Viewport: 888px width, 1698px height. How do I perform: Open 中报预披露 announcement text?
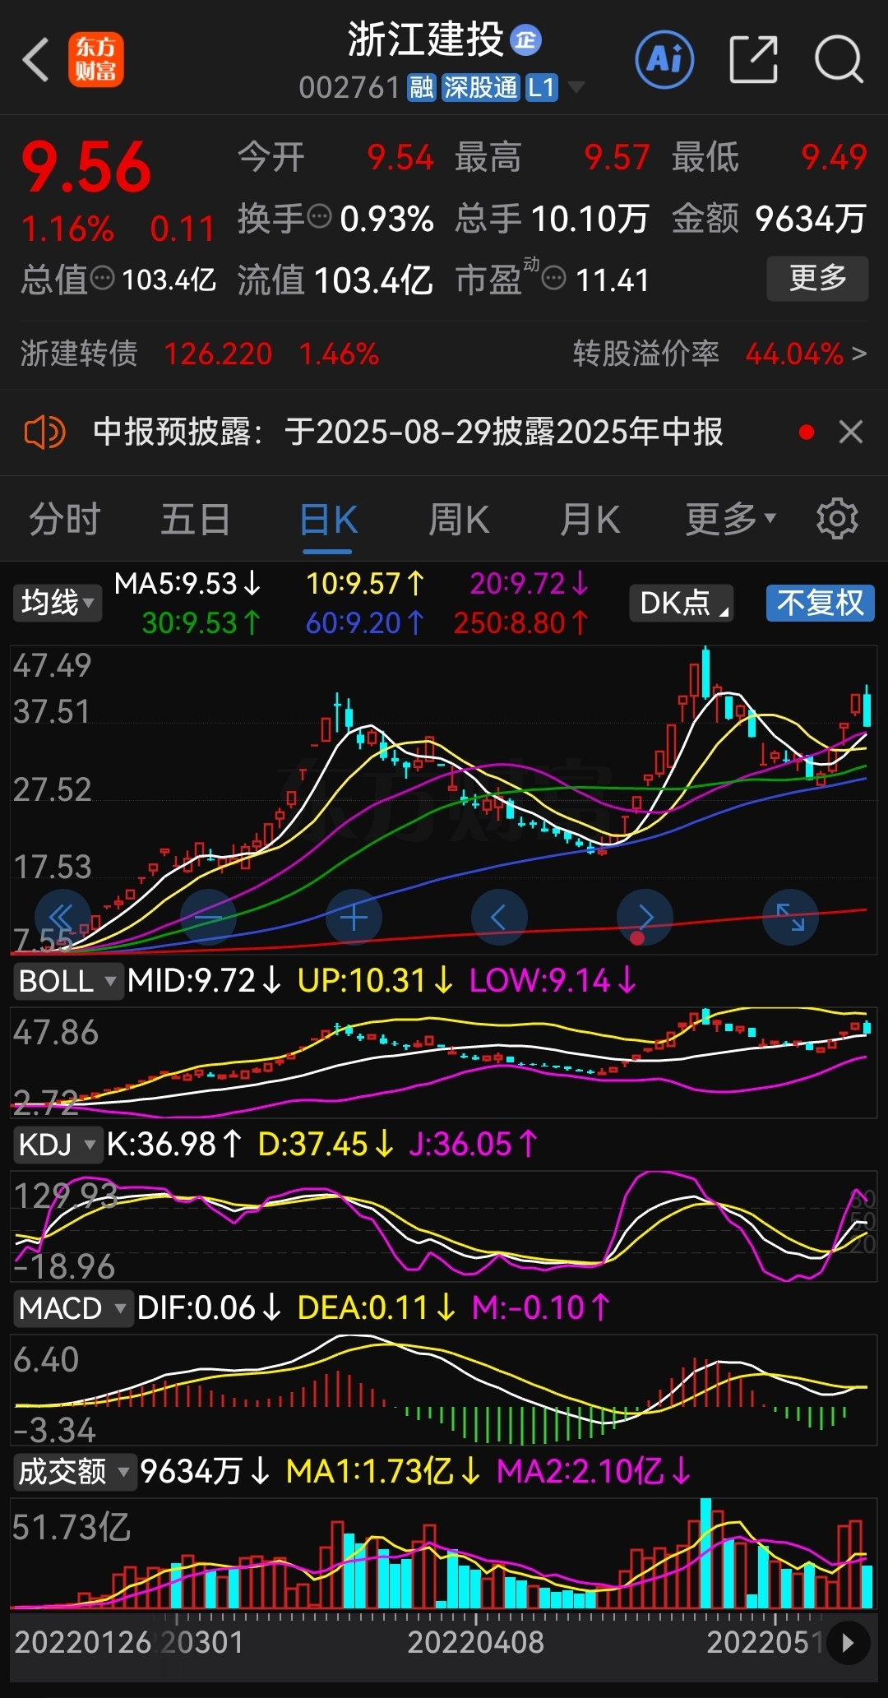pos(408,432)
